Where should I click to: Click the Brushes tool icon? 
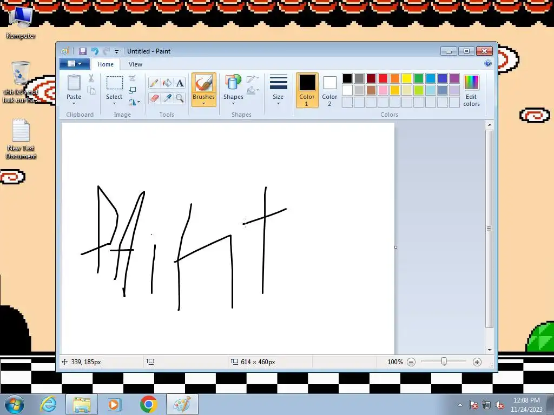click(204, 83)
